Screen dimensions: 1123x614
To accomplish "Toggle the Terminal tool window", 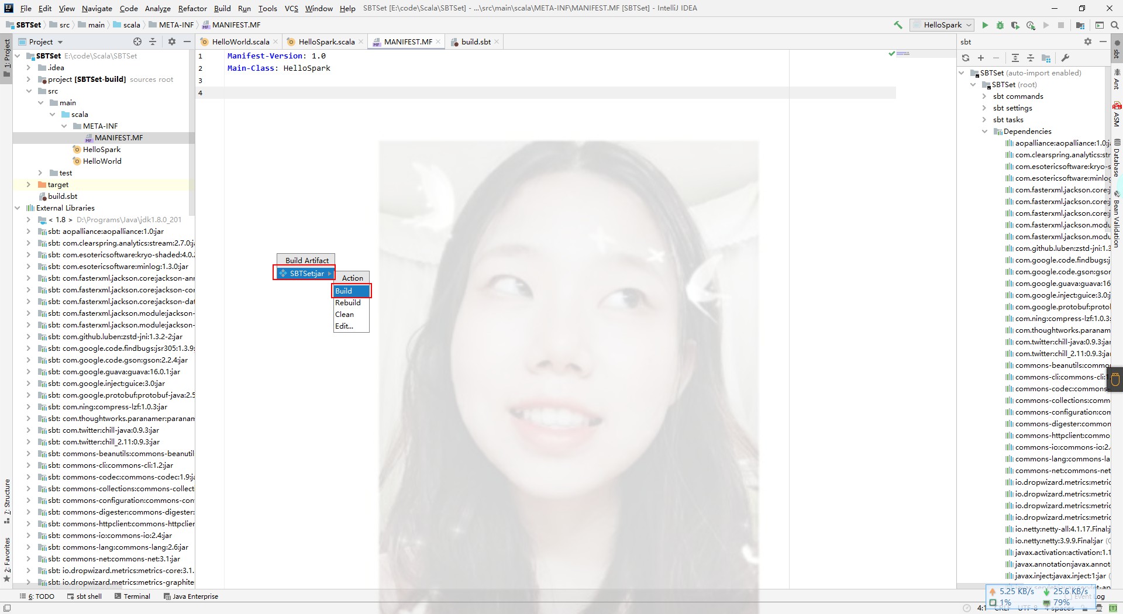I will pos(133,596).
